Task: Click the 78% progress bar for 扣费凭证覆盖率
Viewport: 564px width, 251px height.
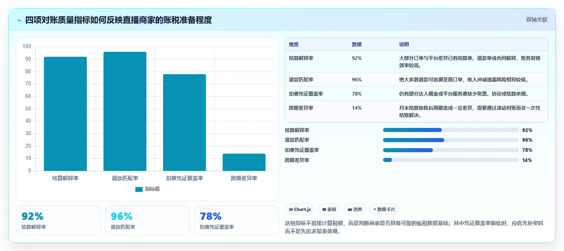Action: point(451,150)
